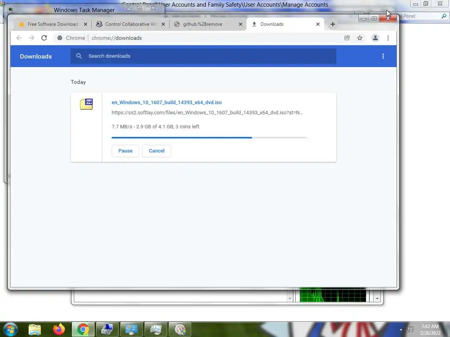
Task: Click the green performance graph behind Chrome
Action: click(x=333, y=295)
